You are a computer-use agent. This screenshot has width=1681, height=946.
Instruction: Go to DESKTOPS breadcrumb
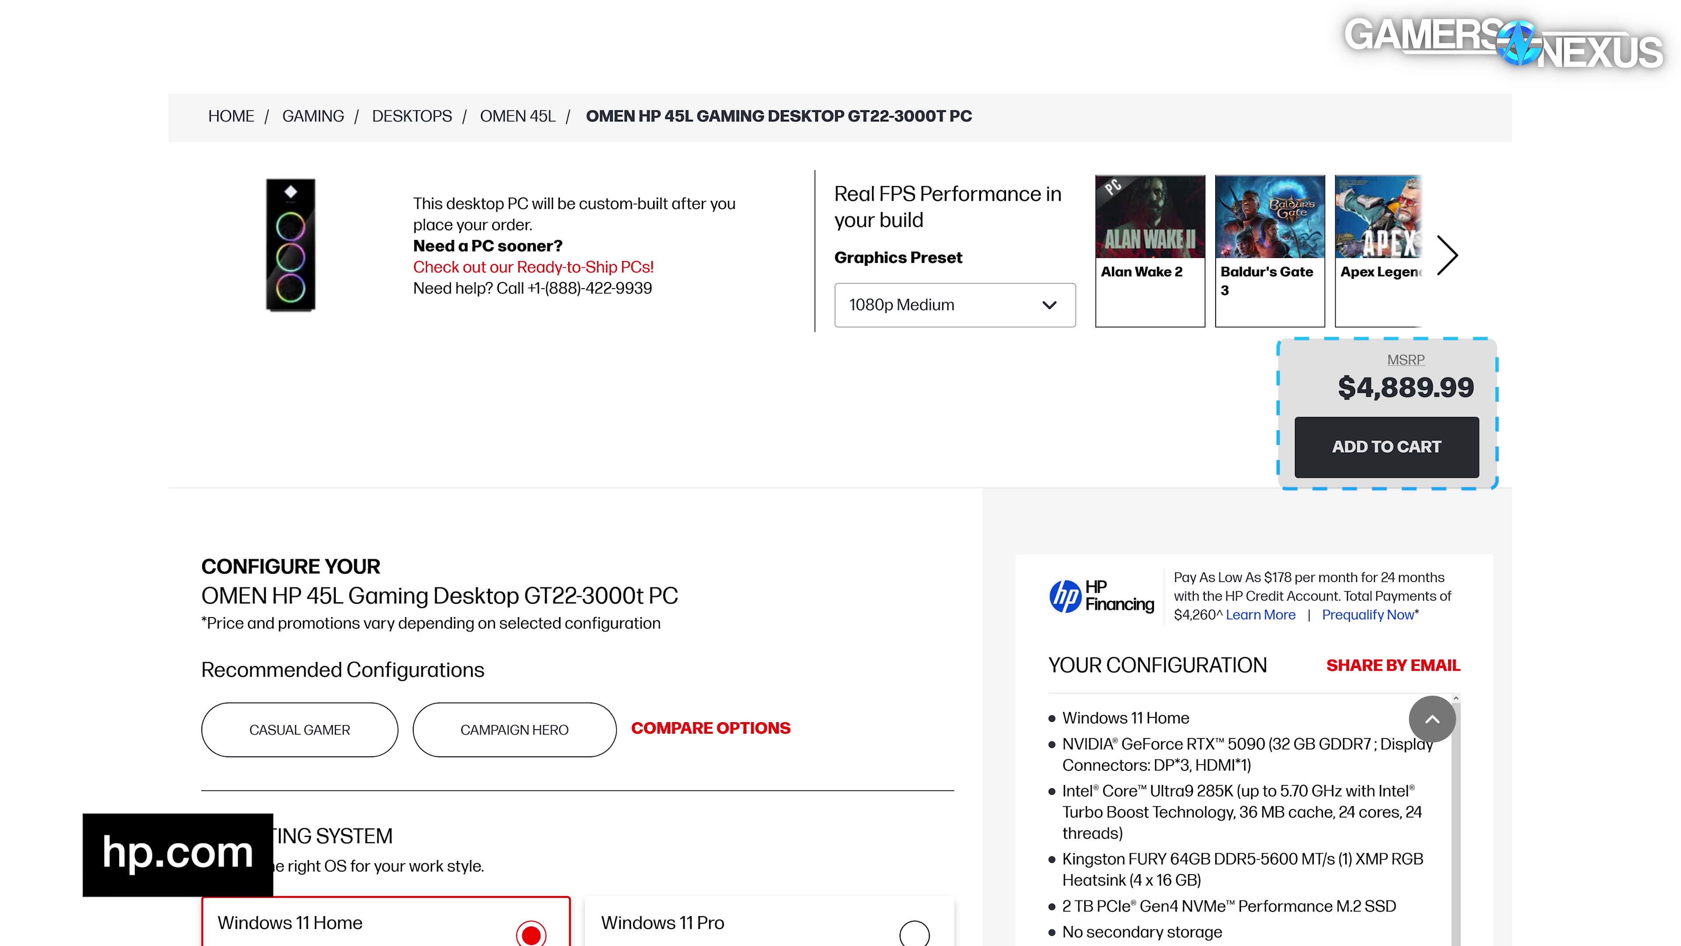pyautogui.click(x=412, y=116)
